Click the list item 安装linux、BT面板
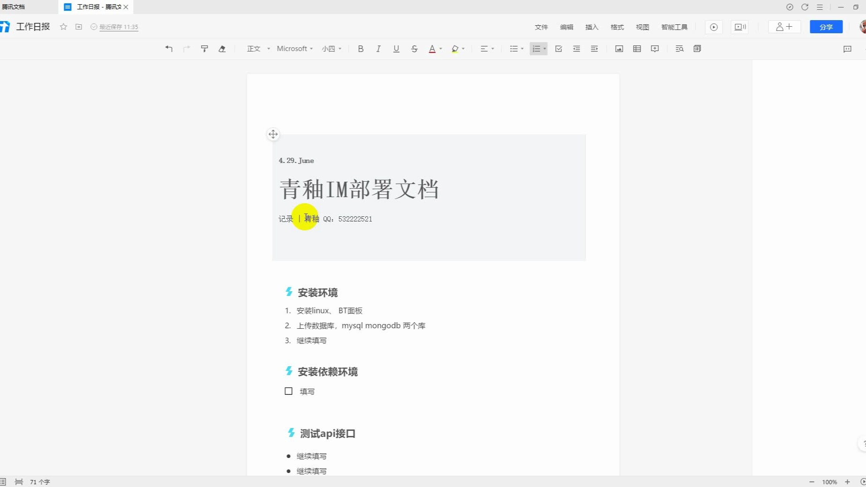Screen dimensions: 866x487 pyautogui.click(x=329, y=310)
